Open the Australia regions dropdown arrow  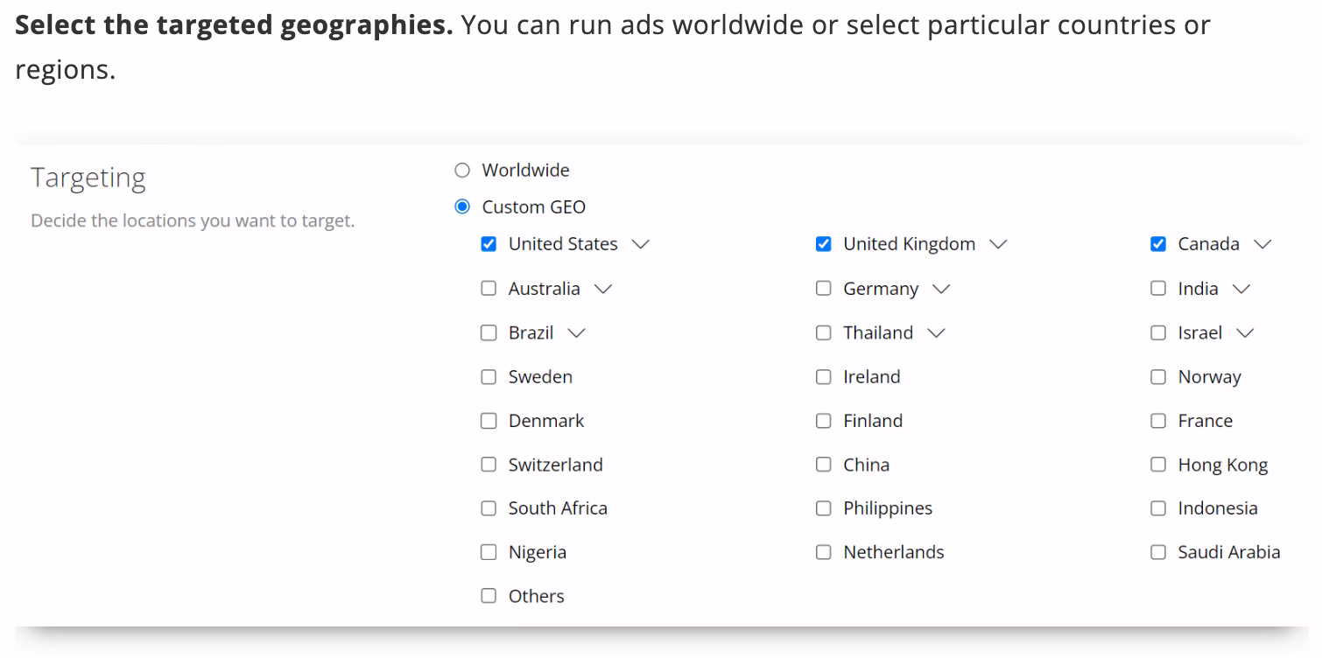[x=603, y=289]
